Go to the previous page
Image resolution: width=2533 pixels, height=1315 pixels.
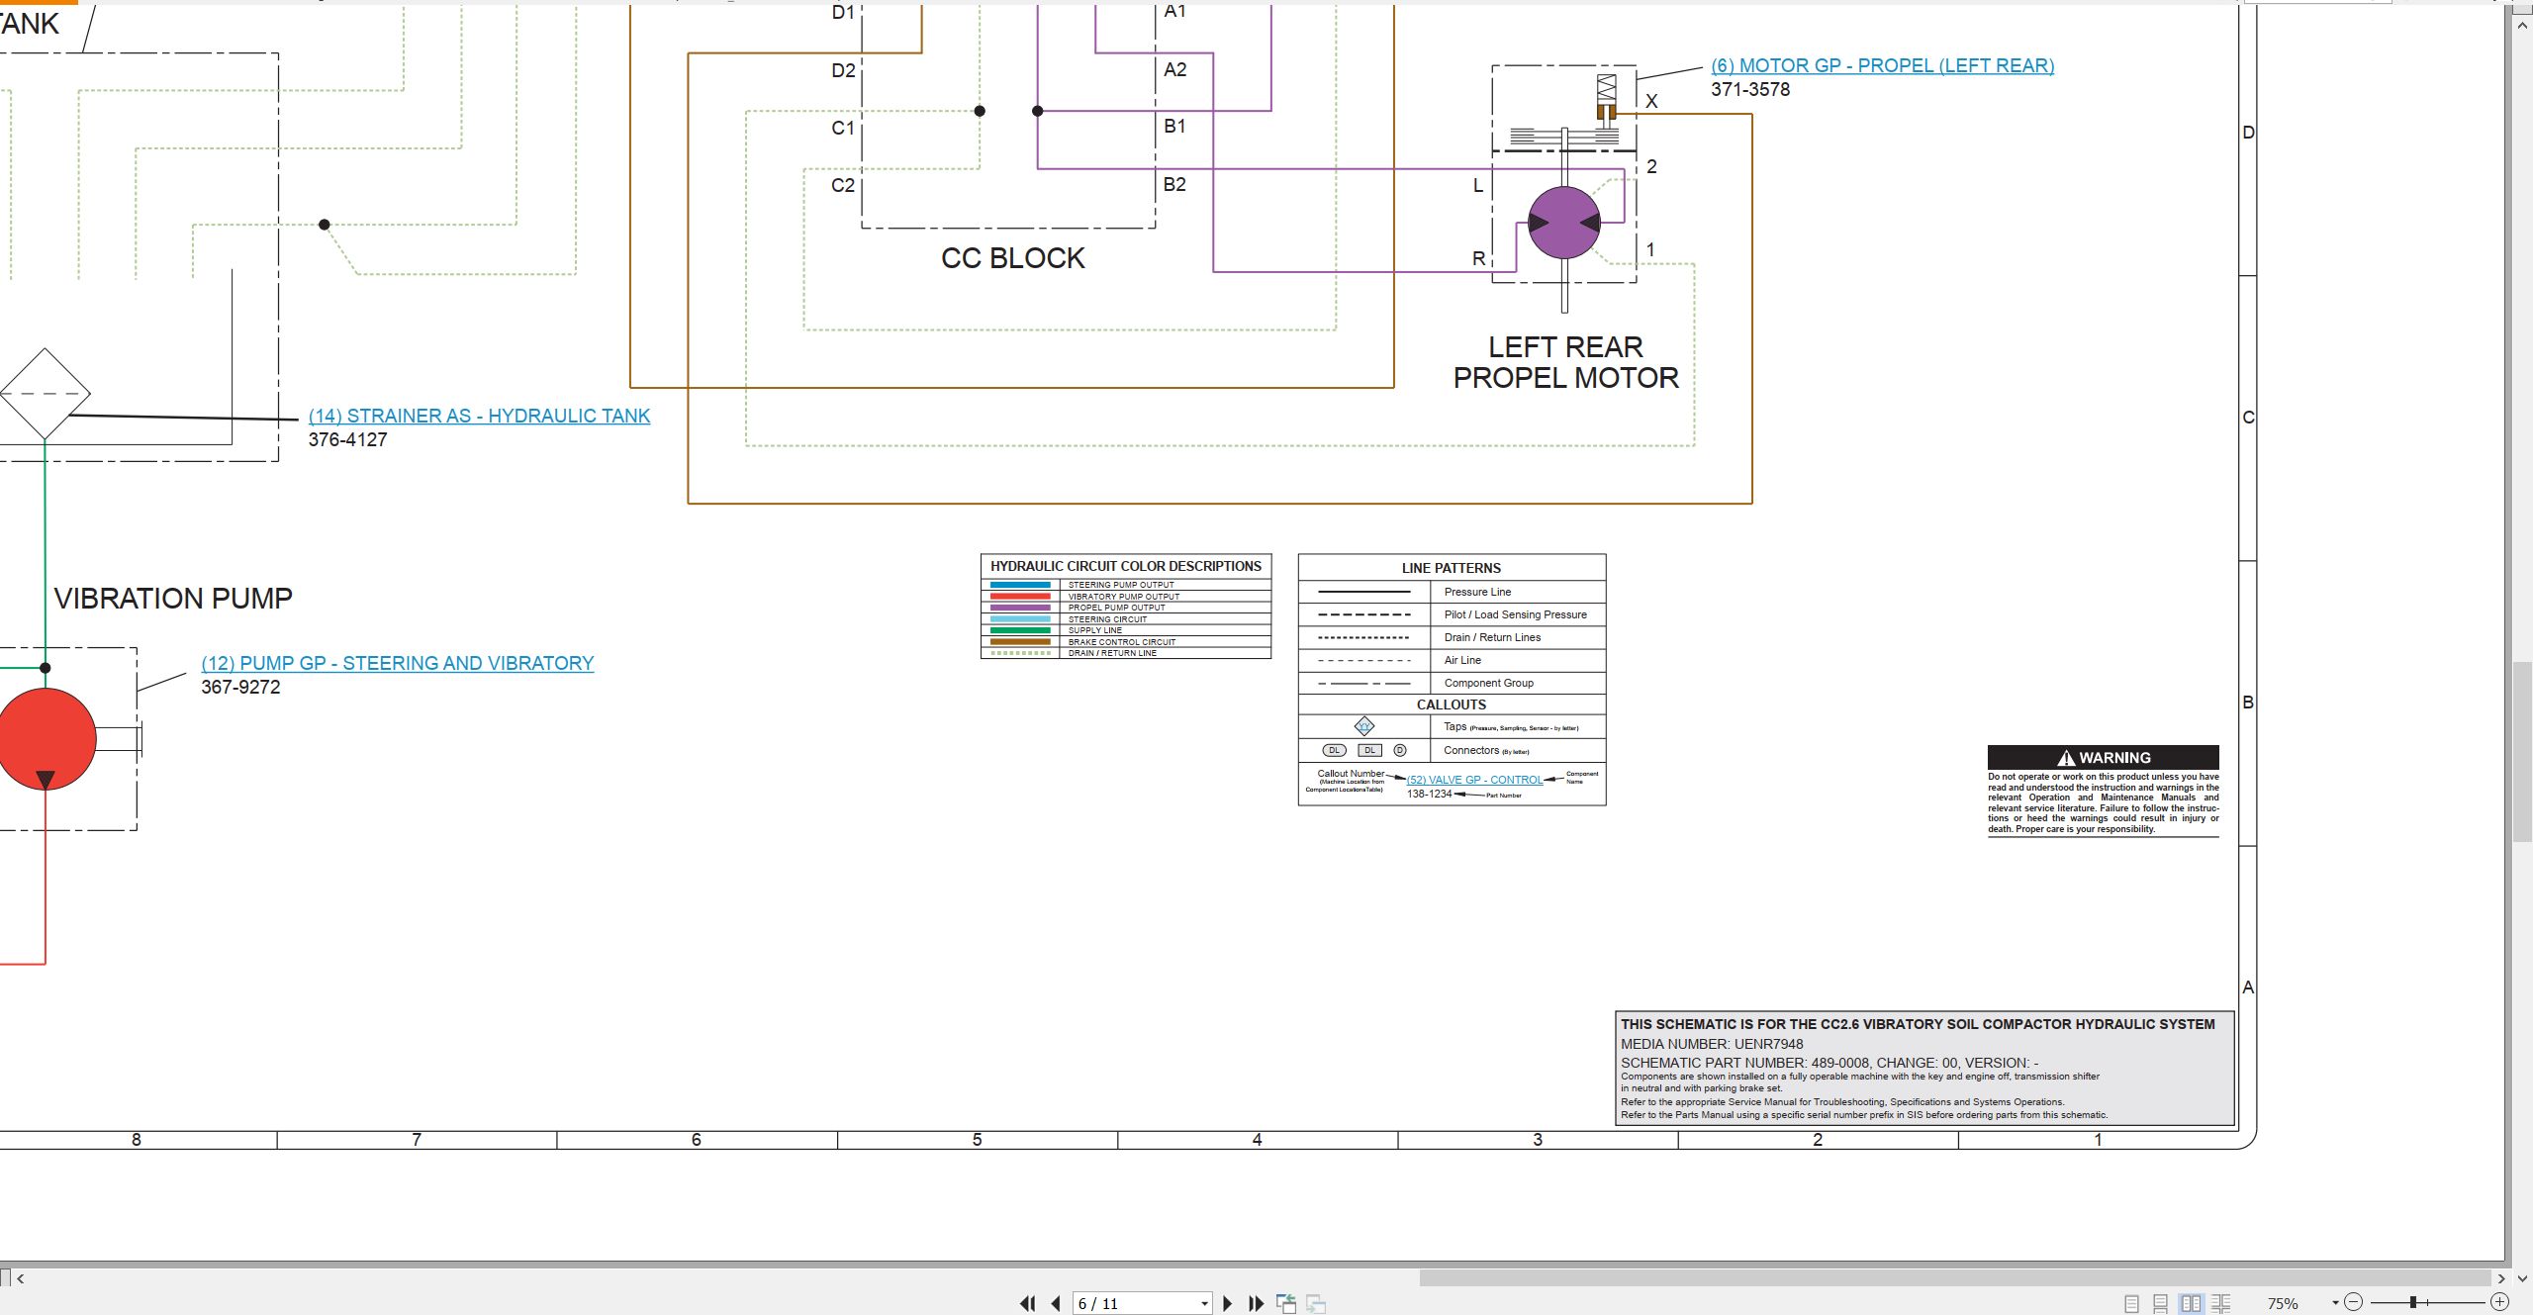click(x=1056, y=1303)
